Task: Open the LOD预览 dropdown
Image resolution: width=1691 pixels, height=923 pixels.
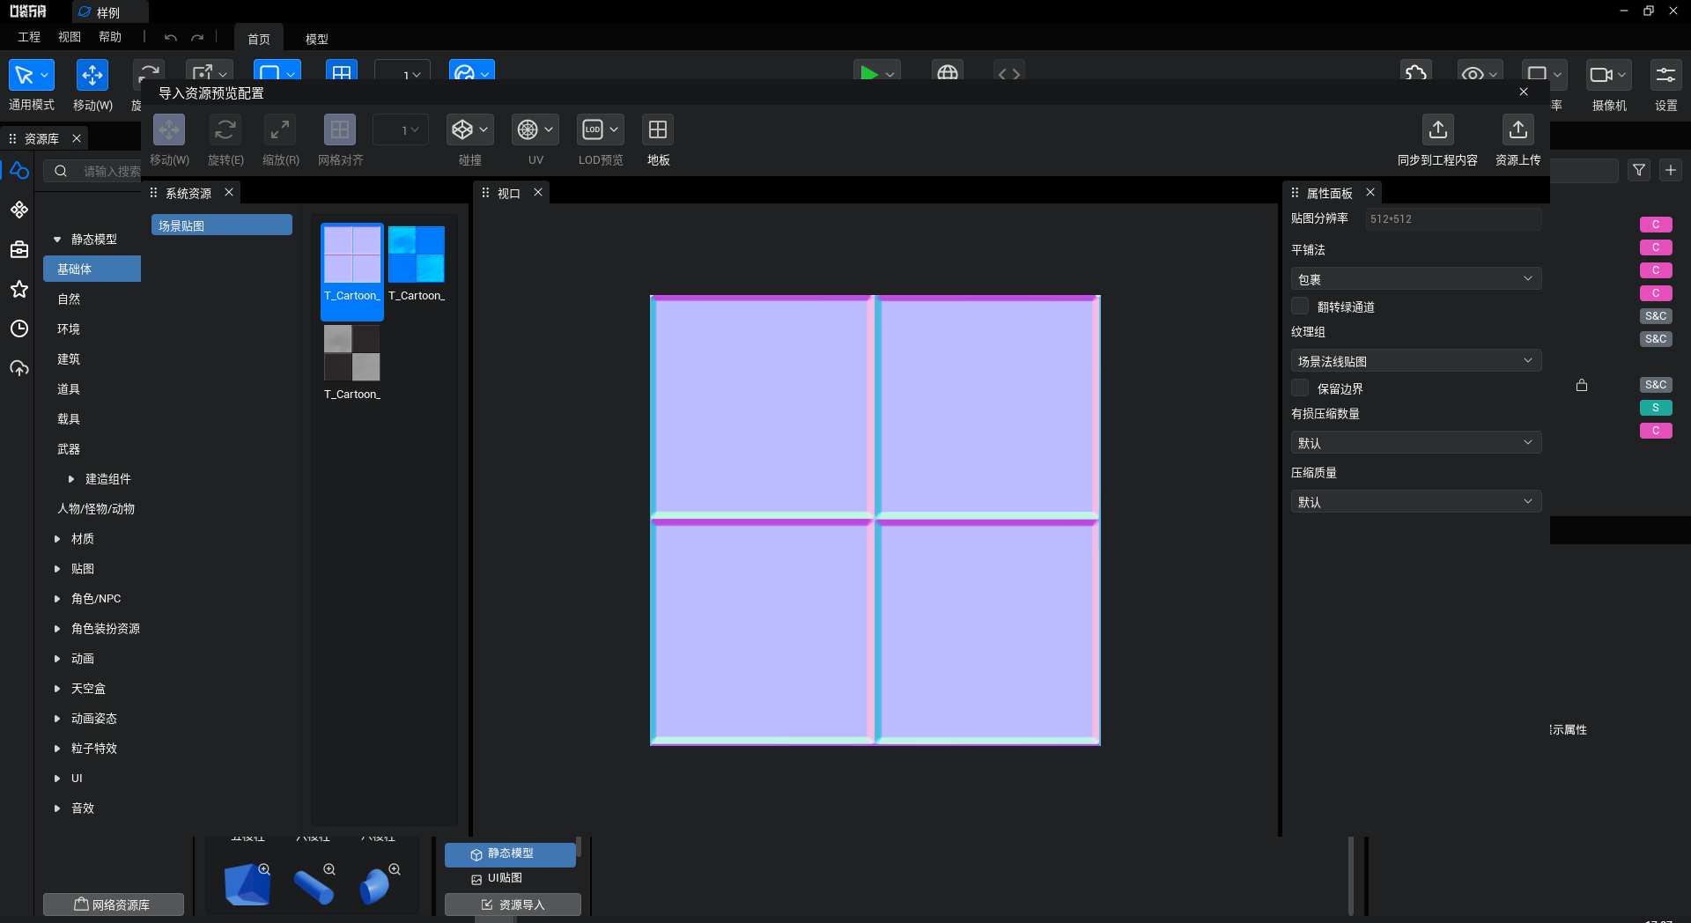Action: [601, 129]
